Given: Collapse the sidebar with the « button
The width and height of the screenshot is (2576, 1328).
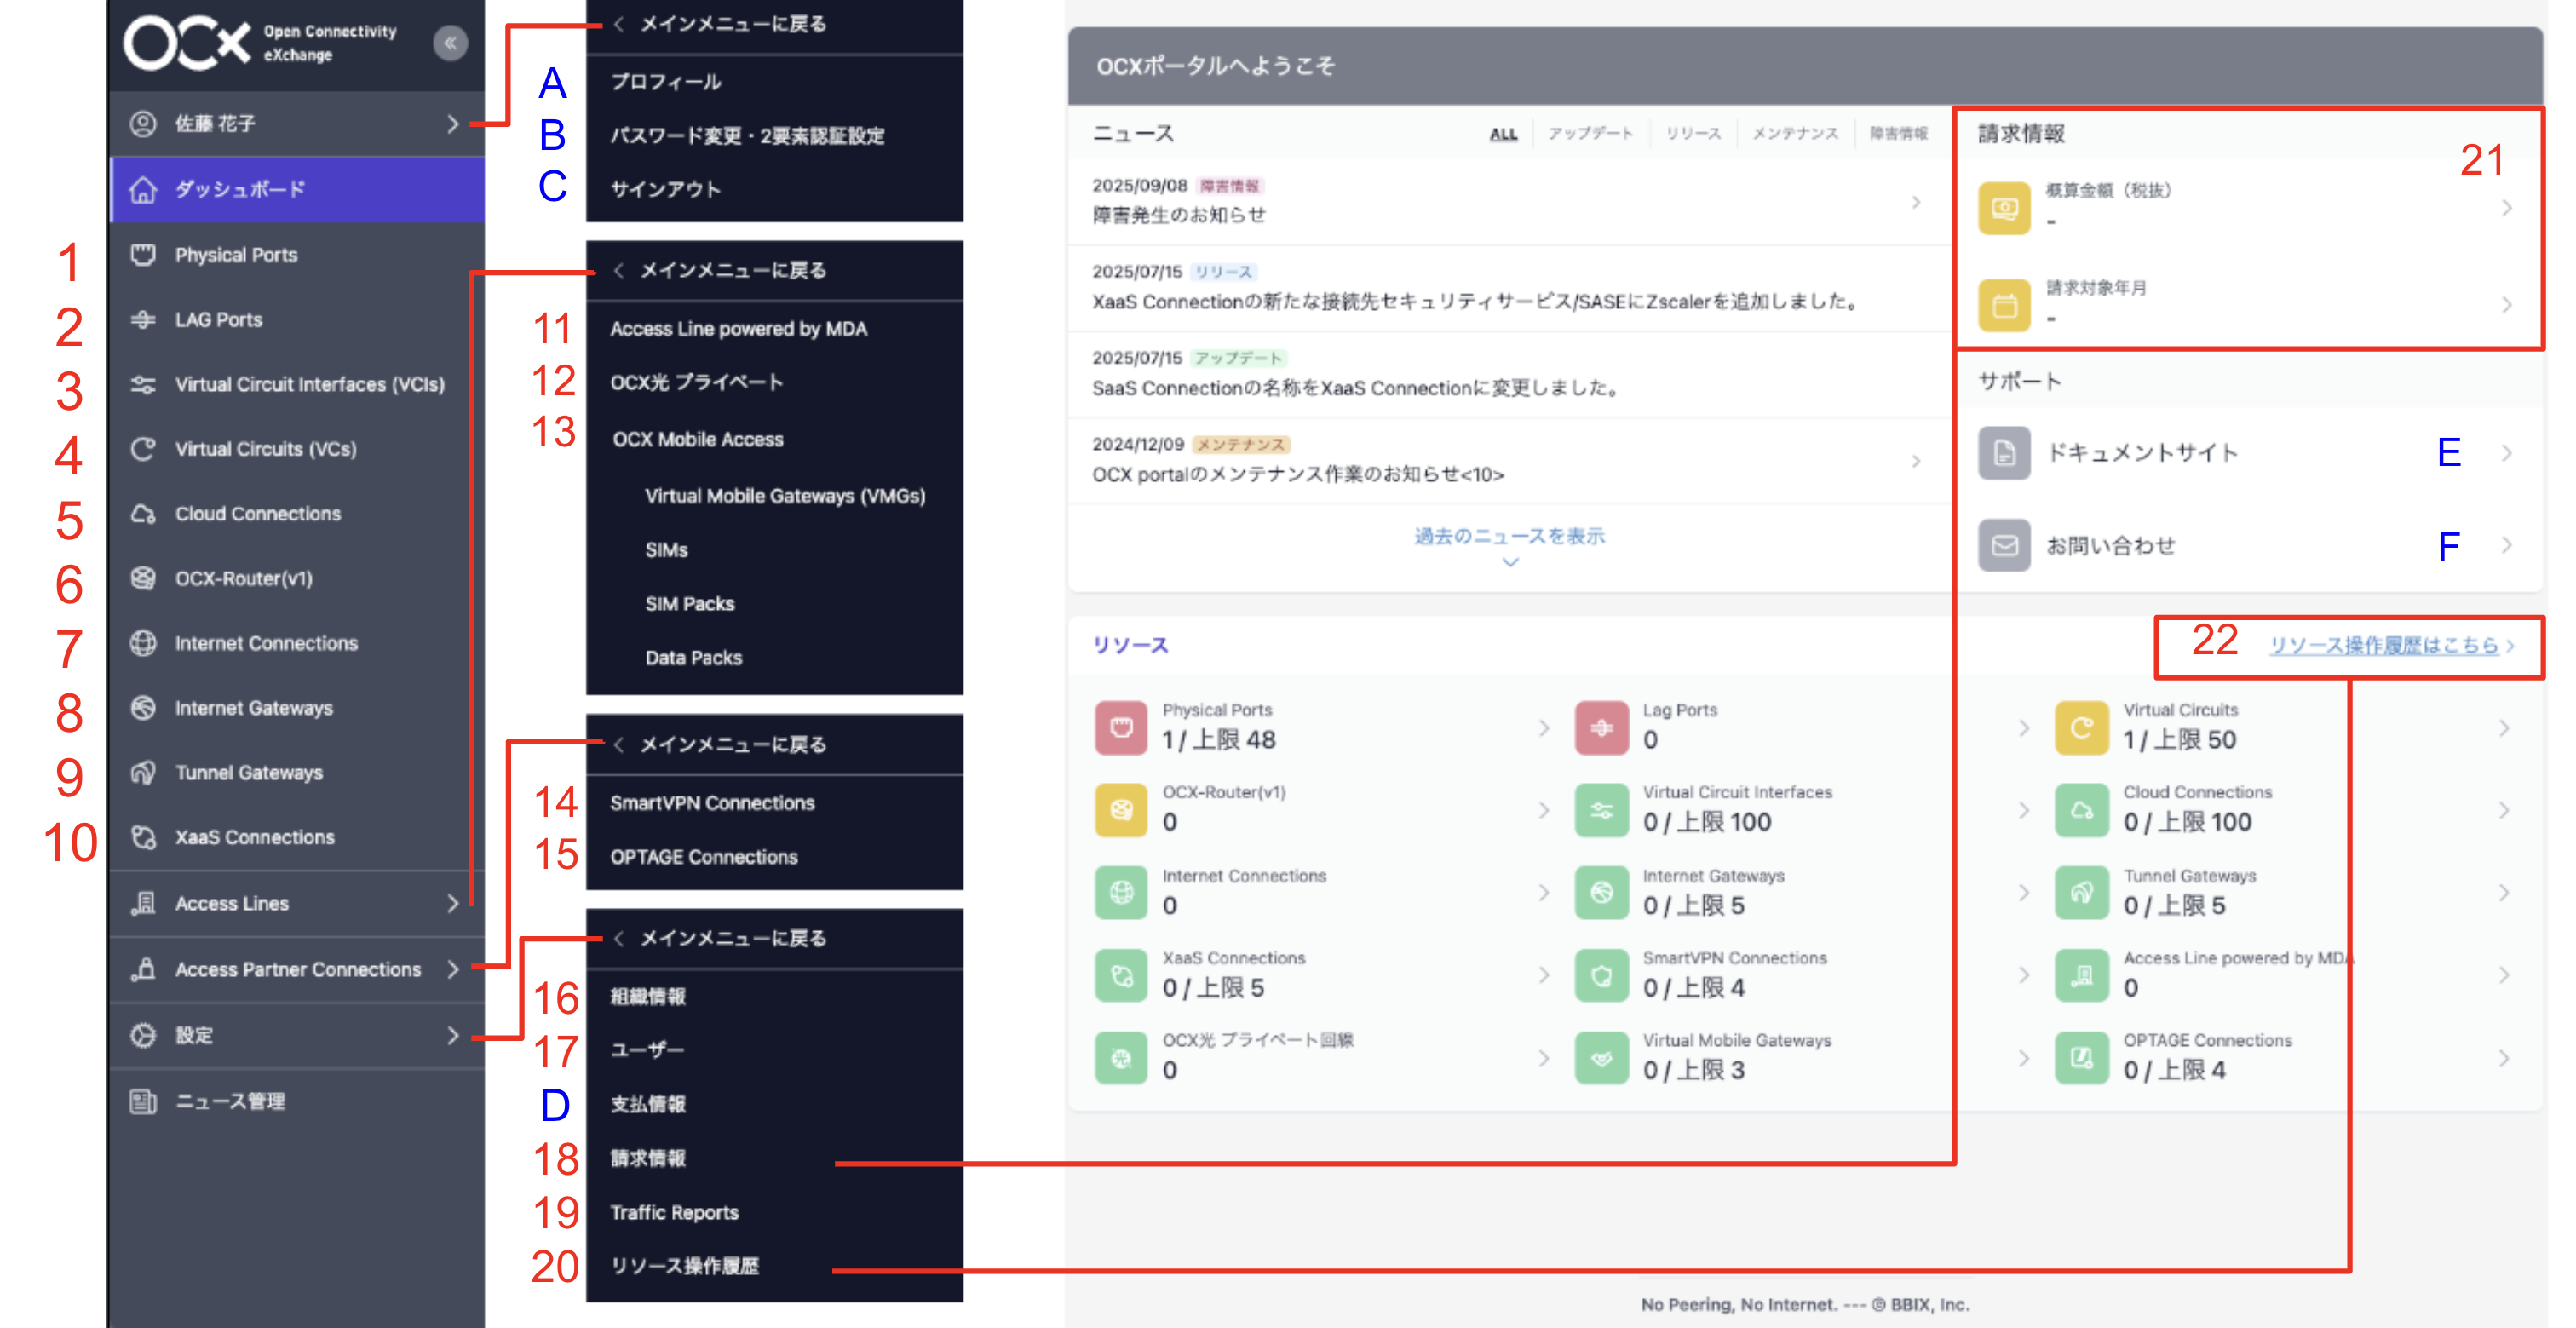Looking at the screenshot, I should [452, 43].
